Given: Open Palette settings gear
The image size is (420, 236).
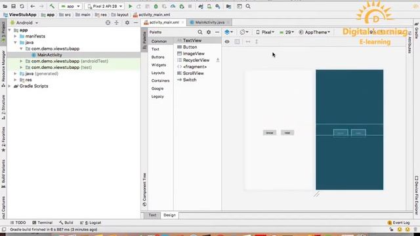Looking at the screenshot, I should [x=209, y=32].
